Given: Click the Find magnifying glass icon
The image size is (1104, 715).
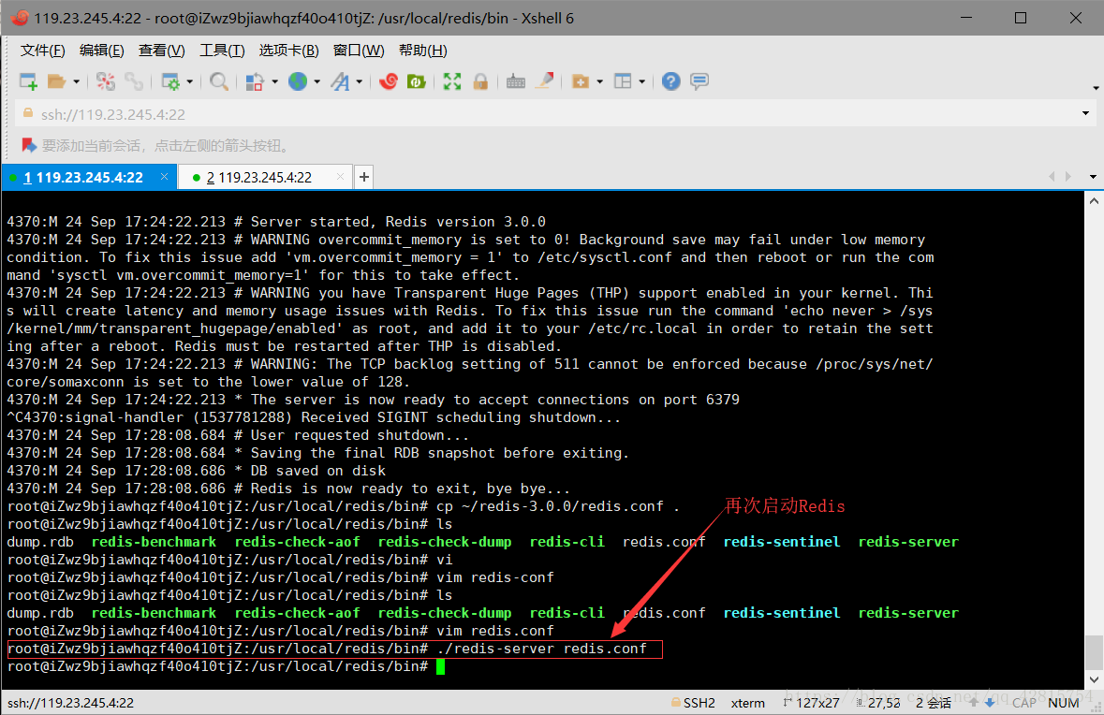Looking at the screenshot, I should coord(219,81).
